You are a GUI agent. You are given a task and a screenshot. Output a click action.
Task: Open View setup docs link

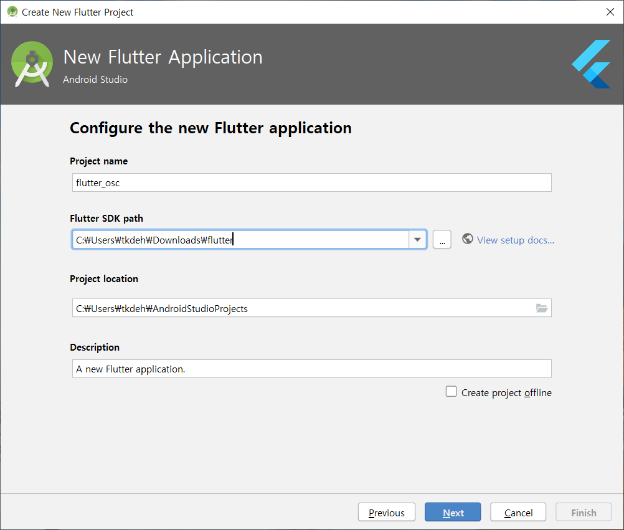[x=516, y=240]
